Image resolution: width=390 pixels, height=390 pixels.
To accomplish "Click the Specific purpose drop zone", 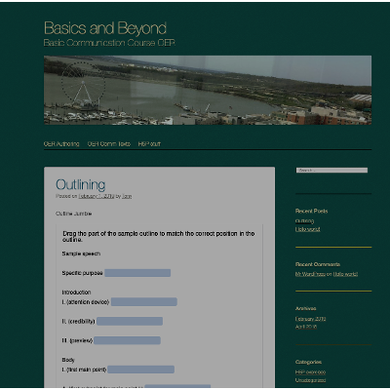I will 137,273.
